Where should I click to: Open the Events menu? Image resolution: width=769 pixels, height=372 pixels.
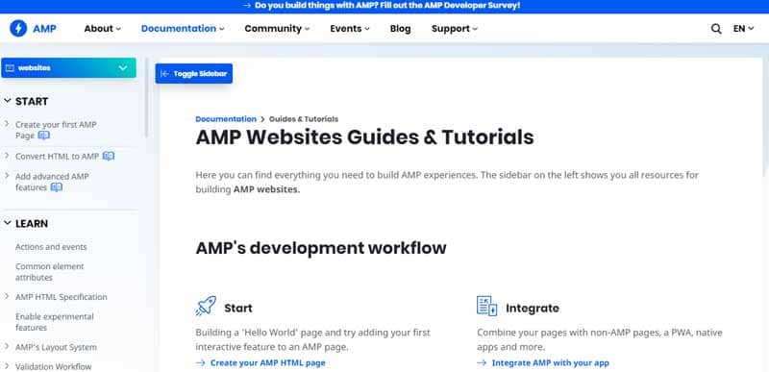tap(350, 29)
